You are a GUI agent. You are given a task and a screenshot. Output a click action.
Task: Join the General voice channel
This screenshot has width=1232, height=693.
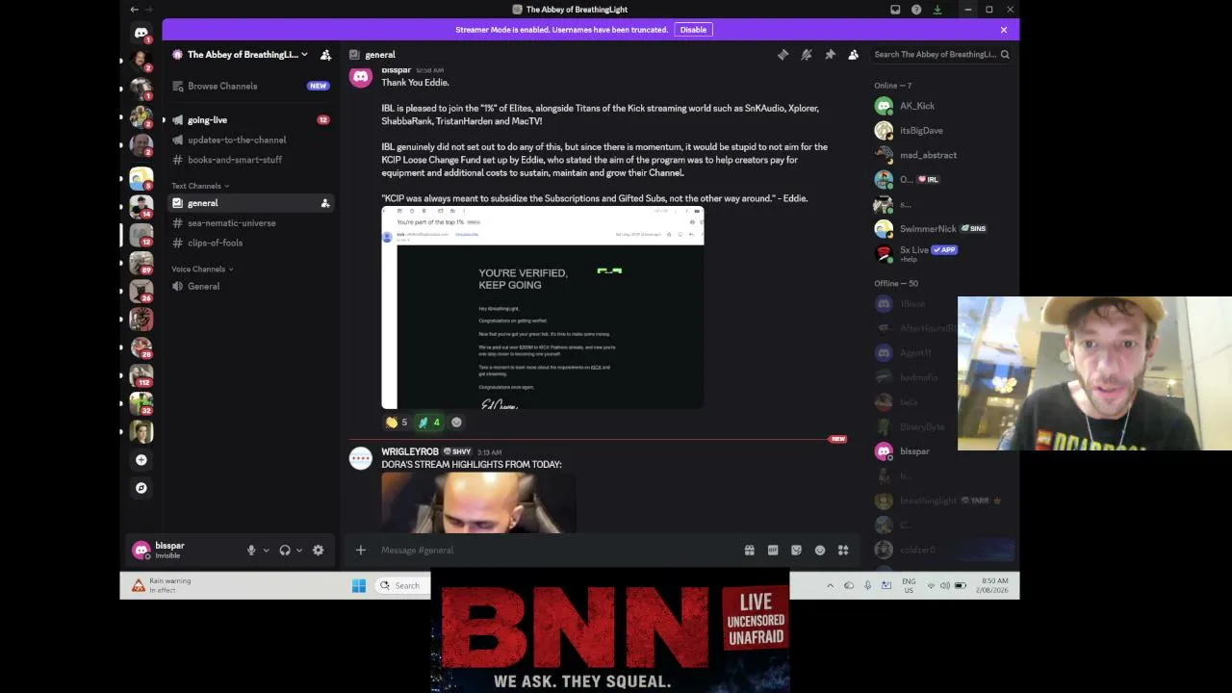click(250, 287)
